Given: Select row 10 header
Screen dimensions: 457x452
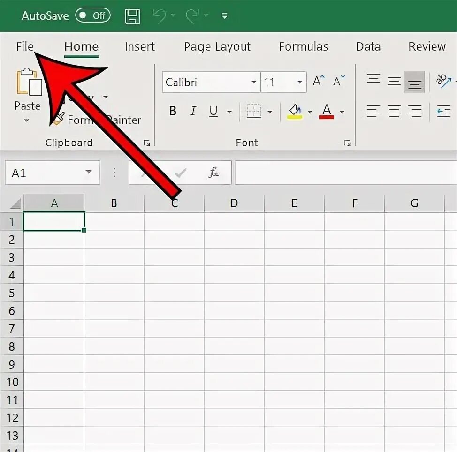Looking at the screenshot, I should [x=12, y=382].
